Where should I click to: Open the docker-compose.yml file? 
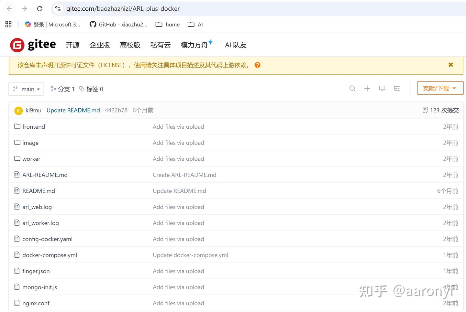(x=50, y=255)
